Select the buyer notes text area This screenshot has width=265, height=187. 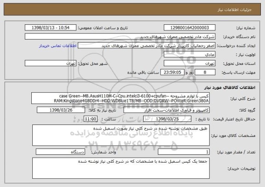[121, 168]
